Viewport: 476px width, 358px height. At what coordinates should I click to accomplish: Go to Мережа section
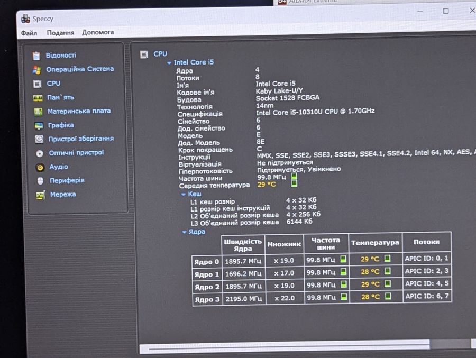coord(63,194)
